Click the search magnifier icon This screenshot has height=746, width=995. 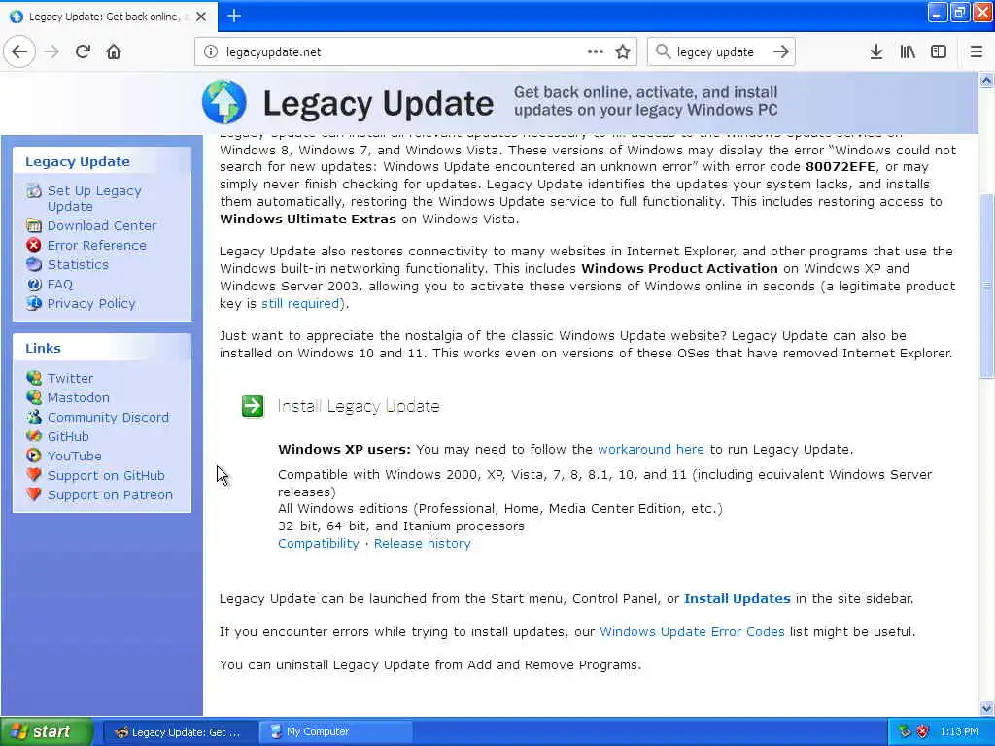(x=663, y=52)
